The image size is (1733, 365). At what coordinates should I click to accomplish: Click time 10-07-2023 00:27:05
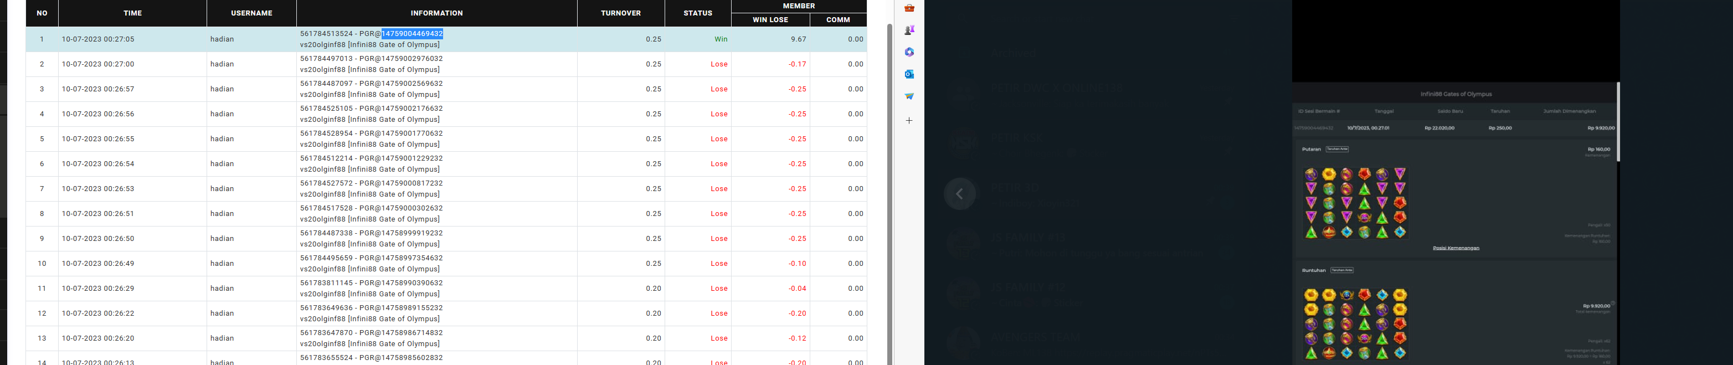98,39
